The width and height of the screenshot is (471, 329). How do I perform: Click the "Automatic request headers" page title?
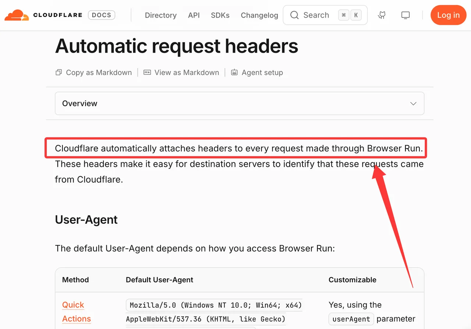point(177,46)
